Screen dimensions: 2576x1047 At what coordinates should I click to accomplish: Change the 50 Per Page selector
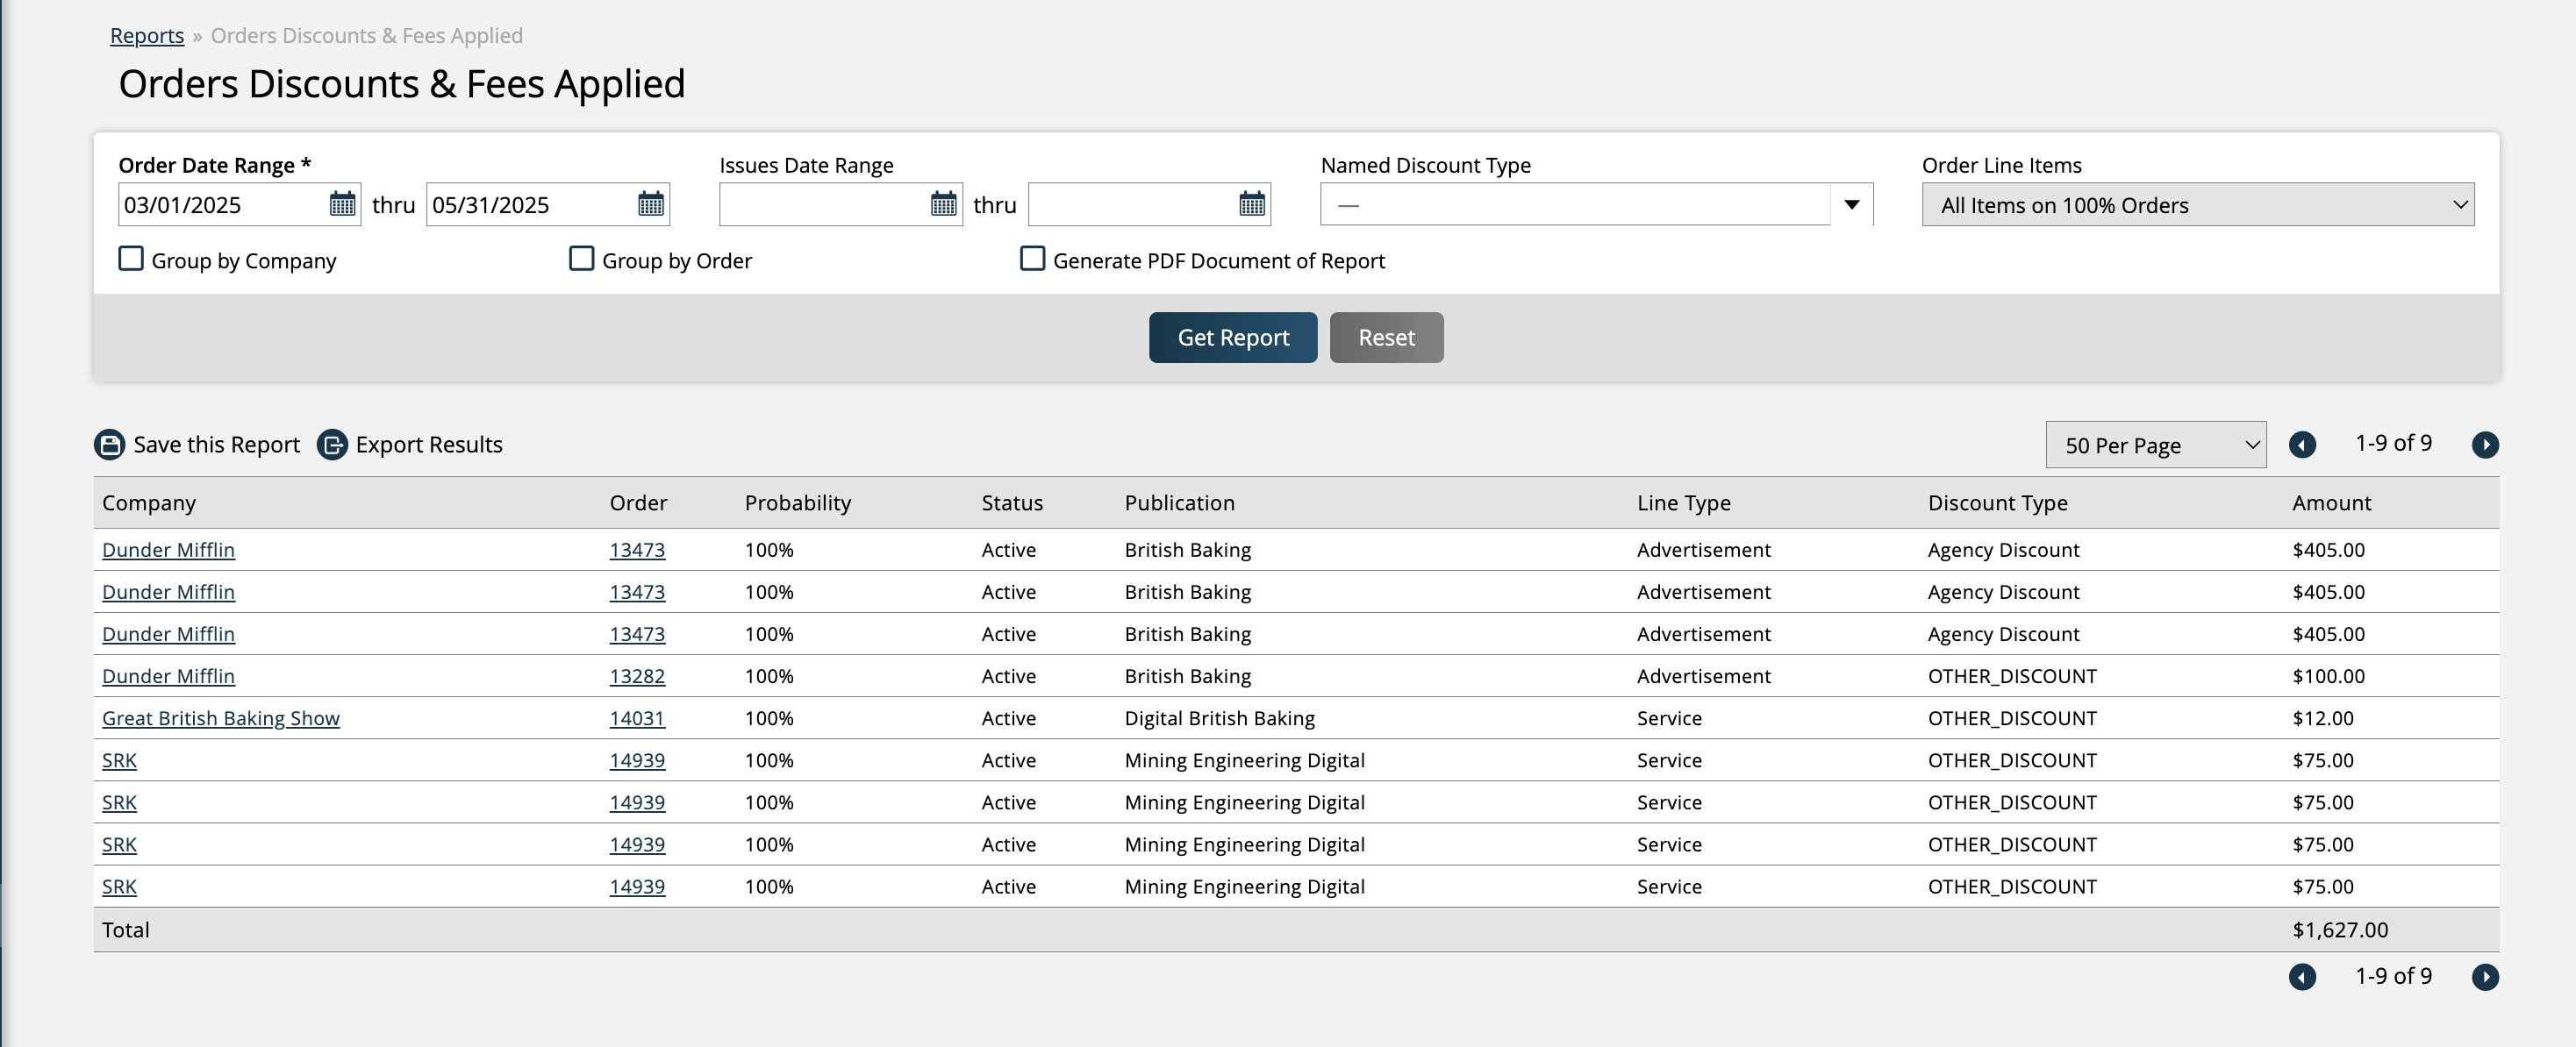coord(2155,445)
